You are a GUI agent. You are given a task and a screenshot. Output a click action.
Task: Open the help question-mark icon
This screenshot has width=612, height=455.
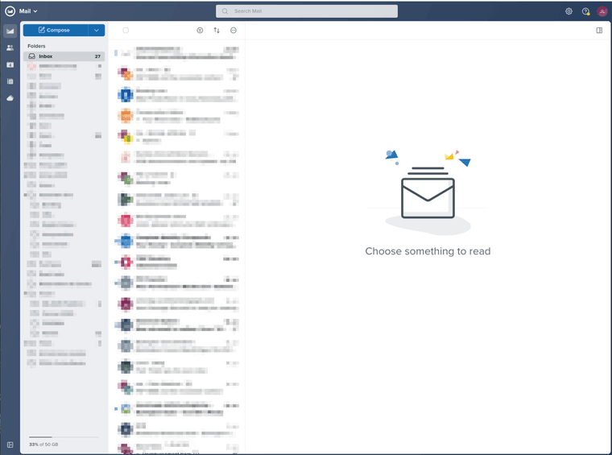pos(585,11)
